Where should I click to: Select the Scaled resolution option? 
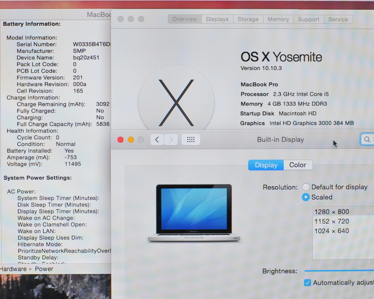pyautogui.click(x=306, y=197)
